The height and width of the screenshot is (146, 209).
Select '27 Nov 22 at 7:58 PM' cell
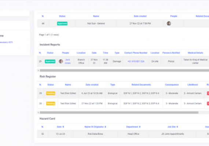tap(140, 23)
